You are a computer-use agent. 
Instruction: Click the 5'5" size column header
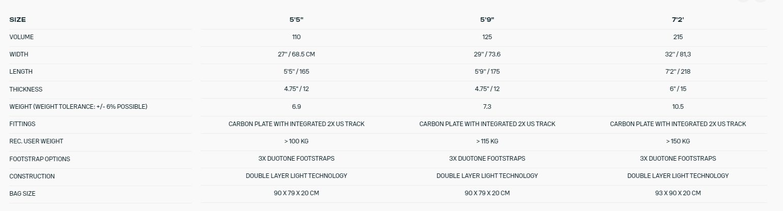click(296, 19)
